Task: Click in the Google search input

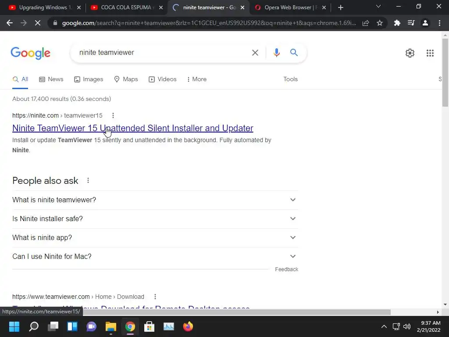Action: click(x=163, y=53)
